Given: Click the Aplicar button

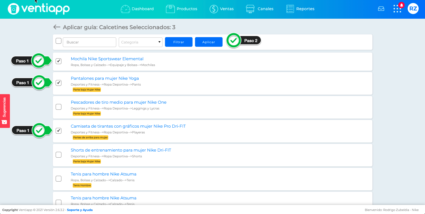Looking at the screenshot, I should tap(209, 42).
